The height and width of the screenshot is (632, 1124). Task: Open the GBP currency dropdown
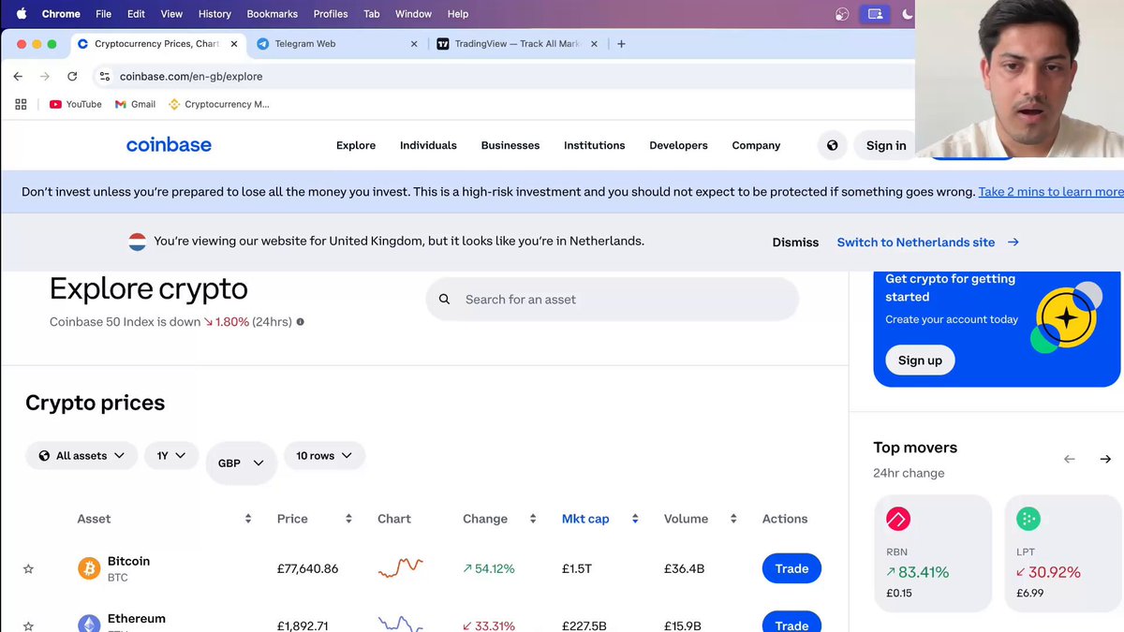(241, 463)
